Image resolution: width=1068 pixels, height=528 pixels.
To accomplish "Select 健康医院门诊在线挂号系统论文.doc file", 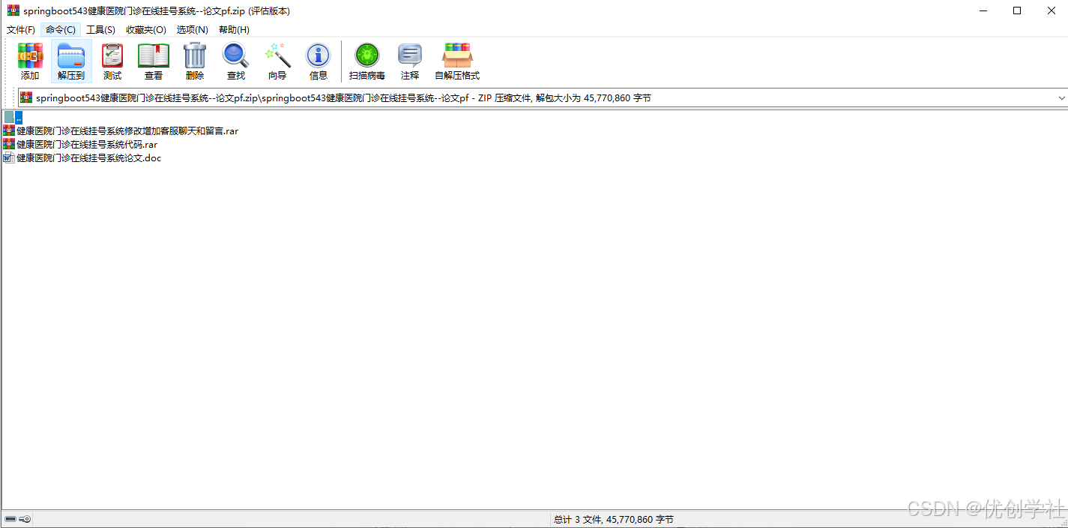I will point(82,157).
